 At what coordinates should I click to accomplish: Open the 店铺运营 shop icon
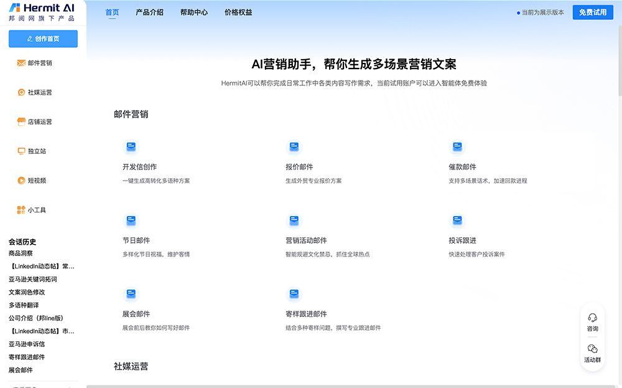click(21, 122)
